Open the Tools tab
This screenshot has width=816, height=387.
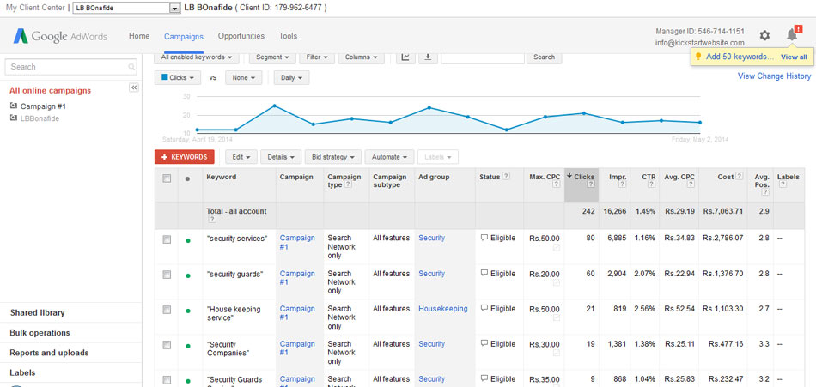click(288, 36)
